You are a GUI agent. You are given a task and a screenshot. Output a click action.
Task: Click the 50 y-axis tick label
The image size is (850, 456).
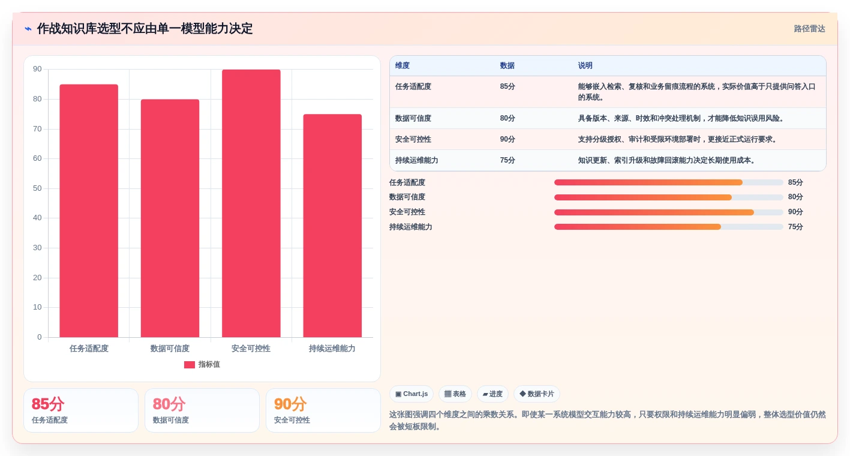pos(37,188)
